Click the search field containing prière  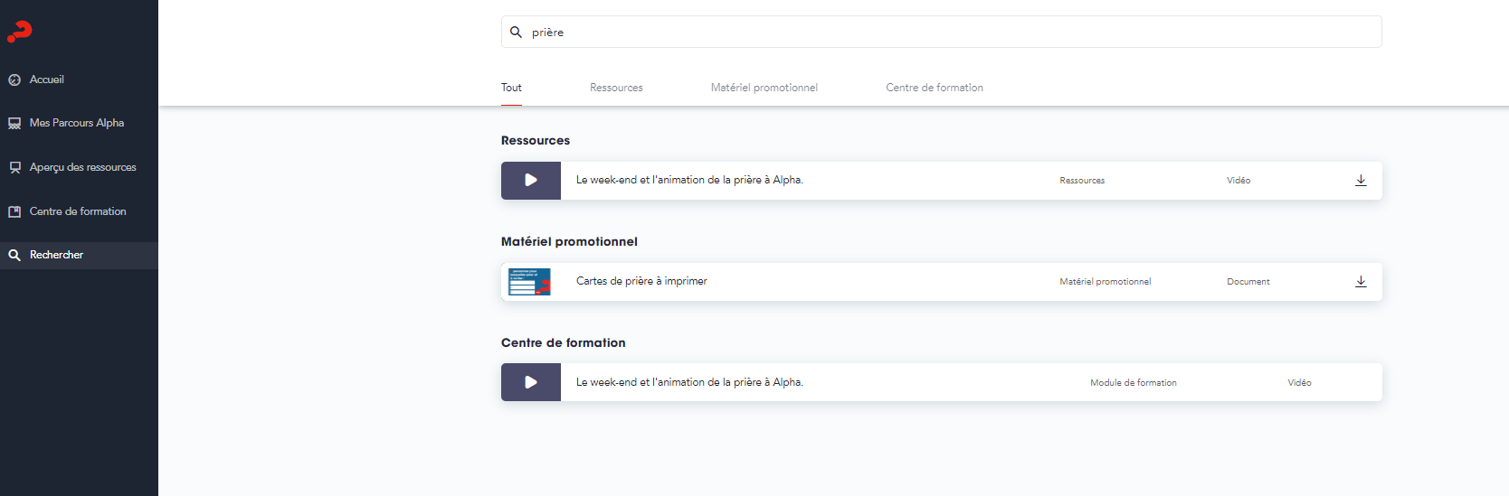[x=942, y=32]
